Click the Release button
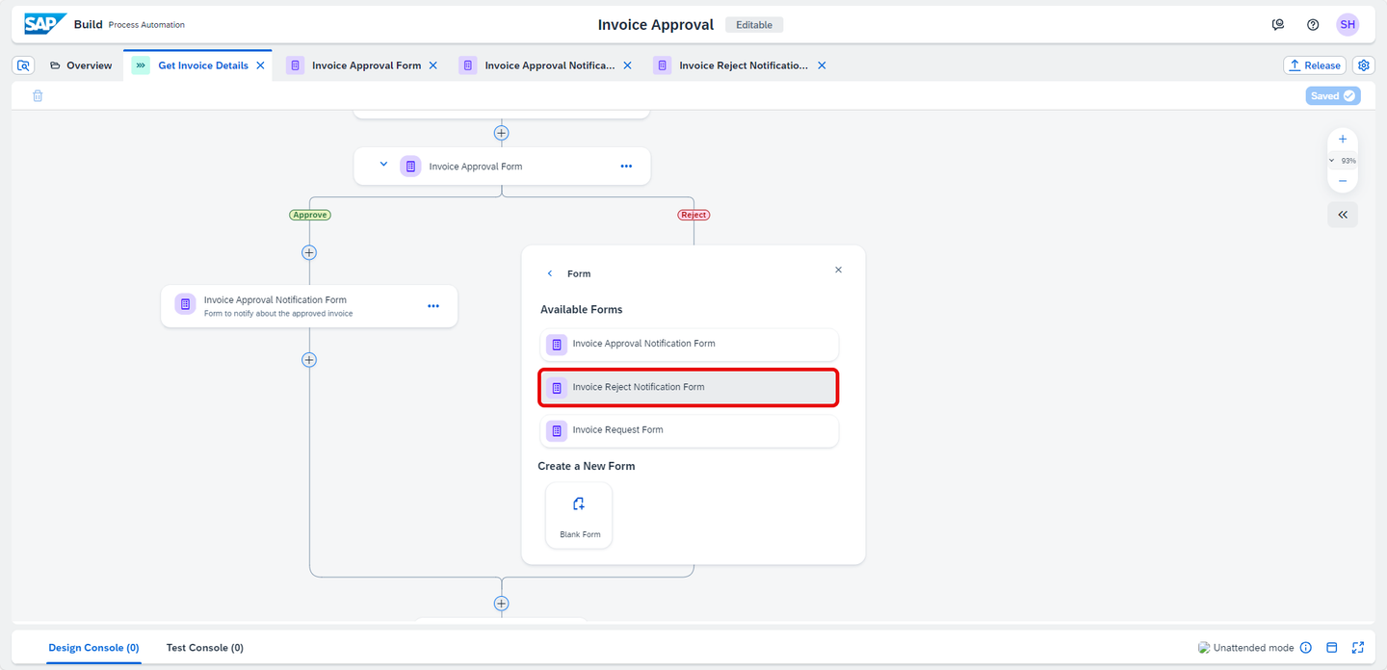The height and width of the screenshot is (670, 1387). point(1315,65)
